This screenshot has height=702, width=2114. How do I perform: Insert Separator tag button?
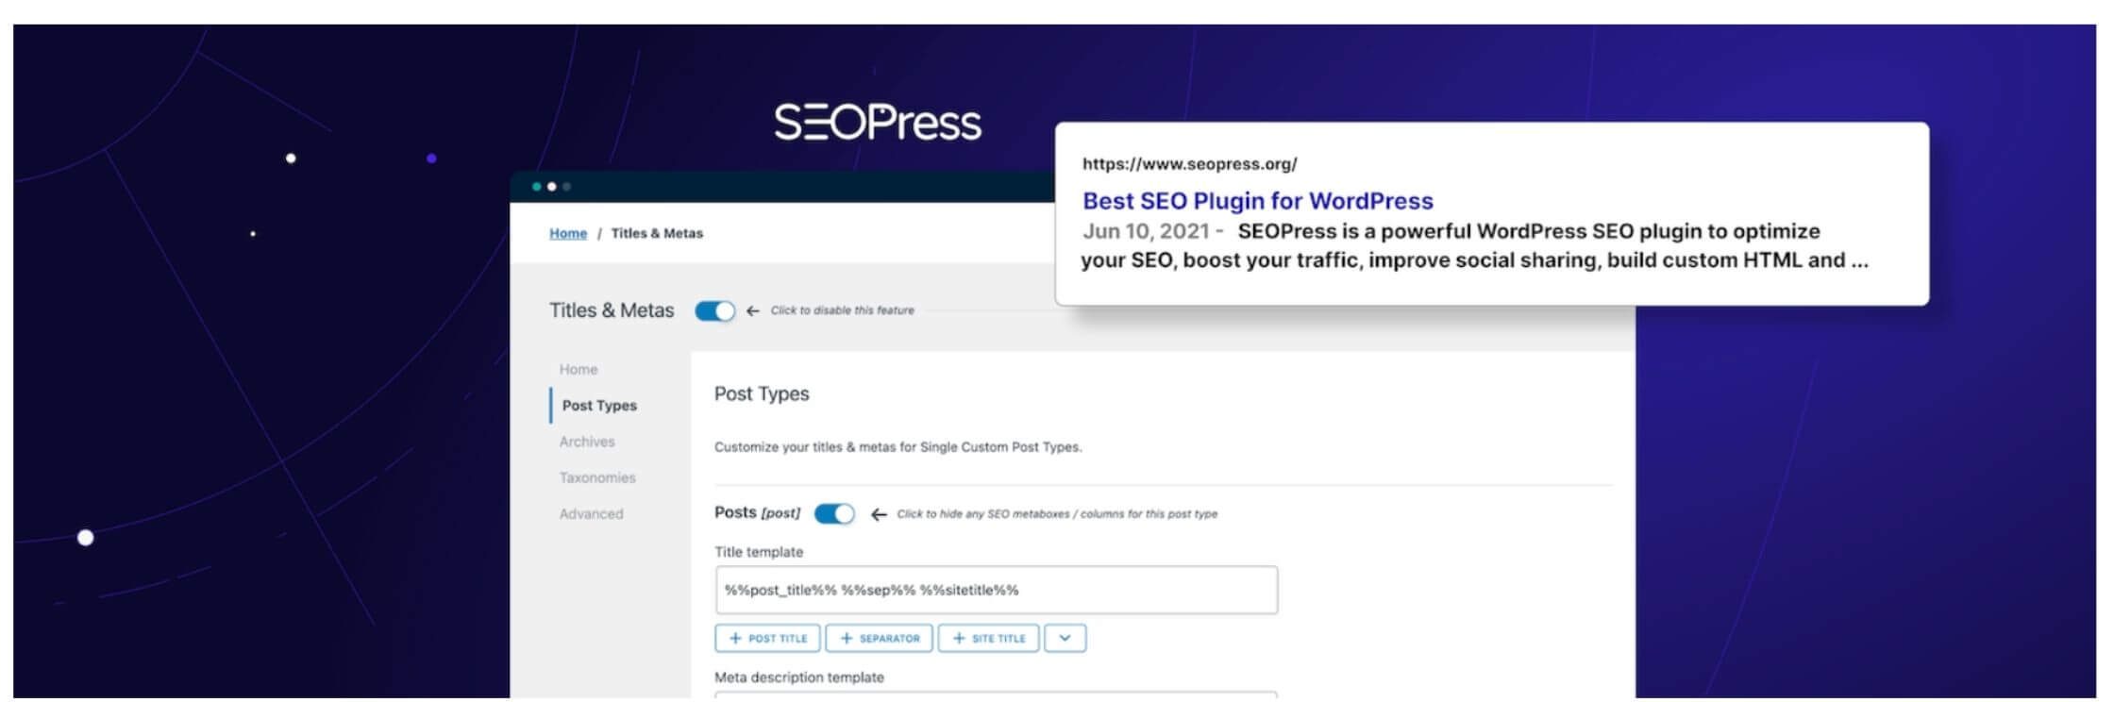point(879,639)
